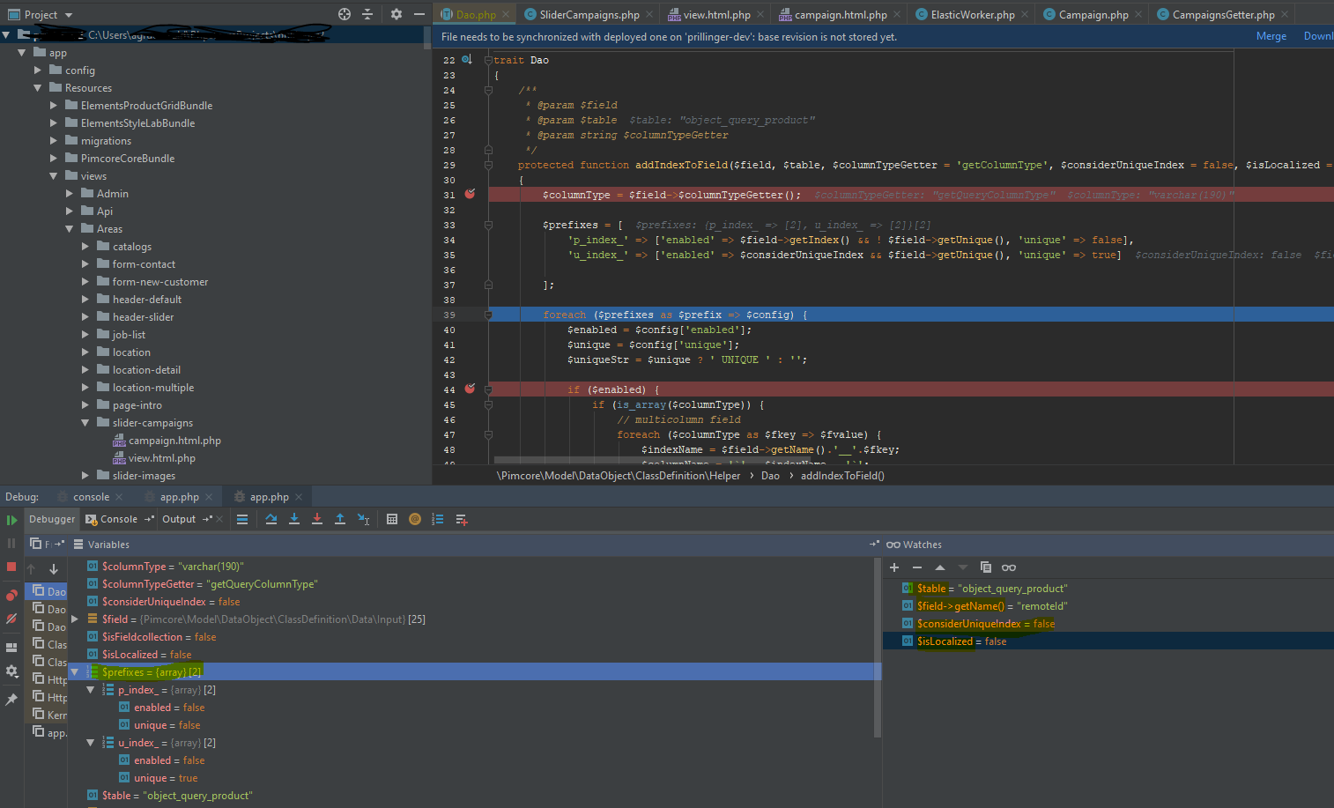Viewport: 1334px width, 808px height.
Task: Open the View Breakpoints dialog
Action: point(11,595)
